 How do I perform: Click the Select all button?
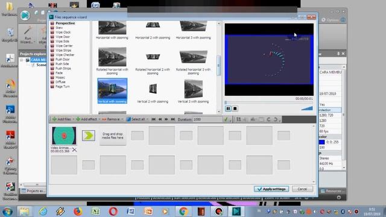(x=136, y=119)
